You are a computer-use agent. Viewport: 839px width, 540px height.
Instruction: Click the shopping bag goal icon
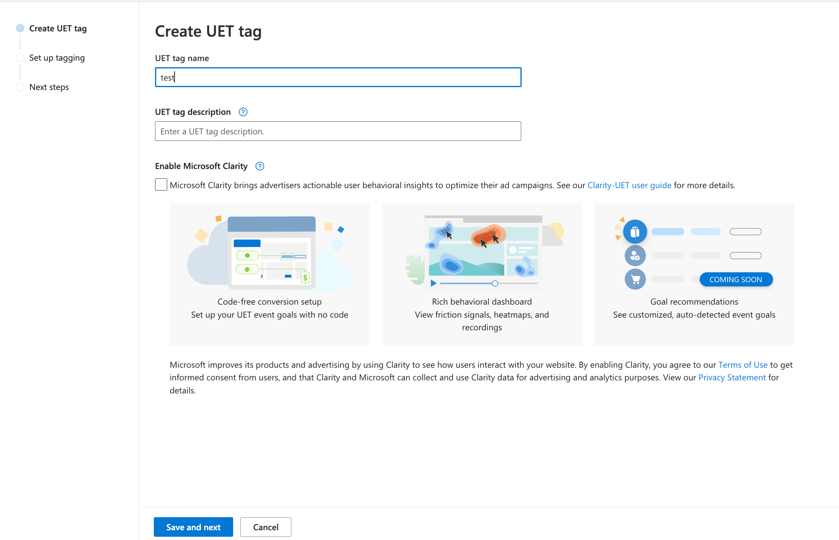click(635, 232)
